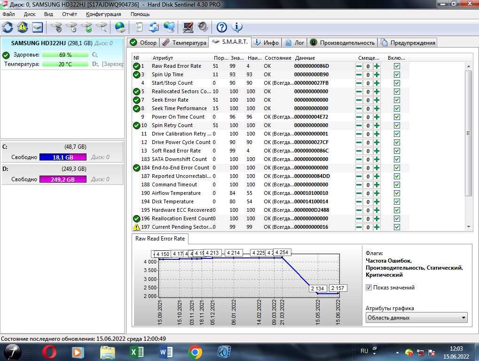479x361 pixels.
Task: Launch Opera from the taskbar
Action: (x=49, y=352)
